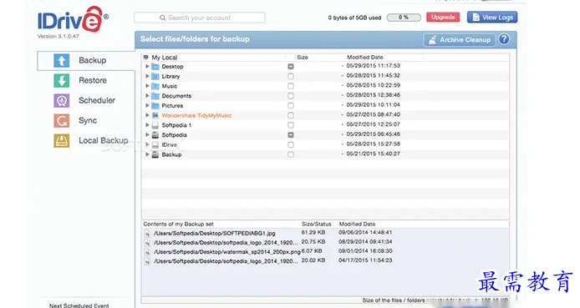This screenshot has height=308, width=580.
Task: Check the Music folder checkbox
Action: point(291,86)
